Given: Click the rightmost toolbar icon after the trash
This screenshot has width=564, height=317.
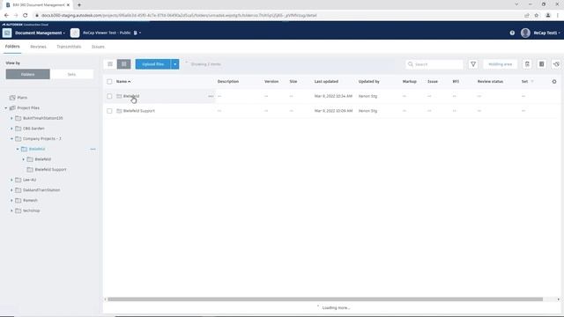Looking at the screenshot, I should click(x=556, y=64).
